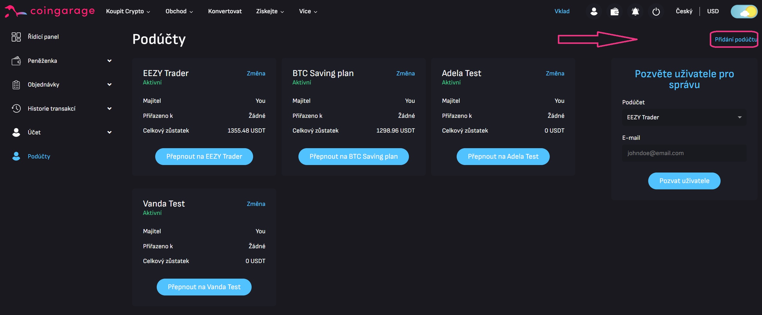Open Účet sidebar item
Screen dimensions: 762x315
click(34, 132)
